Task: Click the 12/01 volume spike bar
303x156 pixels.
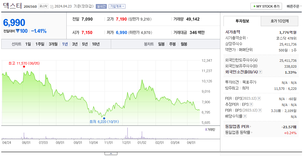Action: [127, 133]
